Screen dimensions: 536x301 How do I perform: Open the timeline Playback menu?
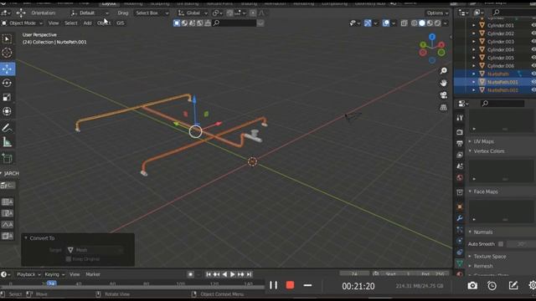tap(28, 274)
